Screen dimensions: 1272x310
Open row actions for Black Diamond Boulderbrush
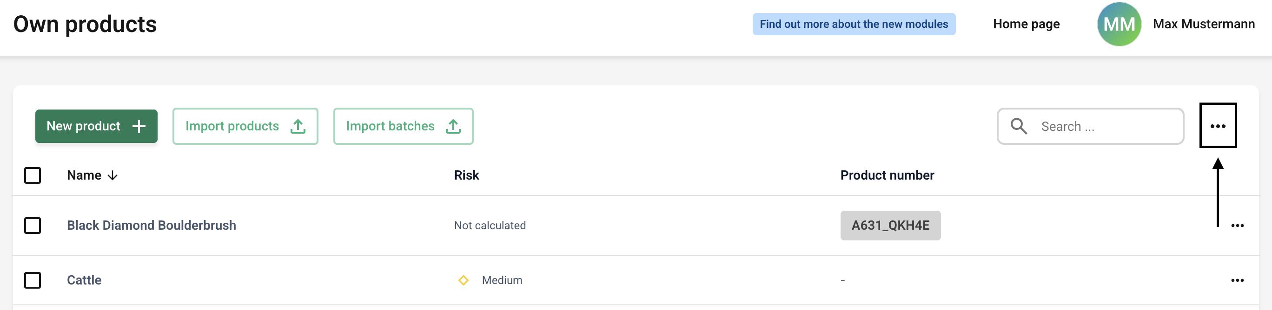pyautogui.click(x=1237, y=225)
